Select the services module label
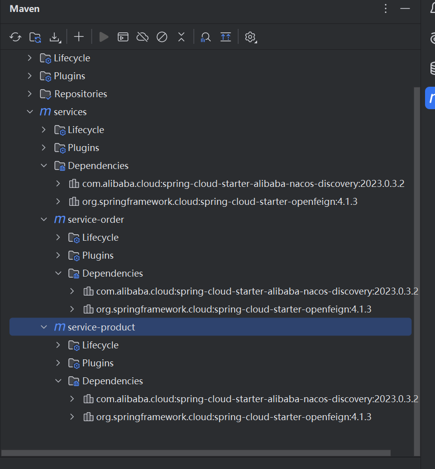The width and height of the screenshot is (435, 469). [x=70, y=112]
